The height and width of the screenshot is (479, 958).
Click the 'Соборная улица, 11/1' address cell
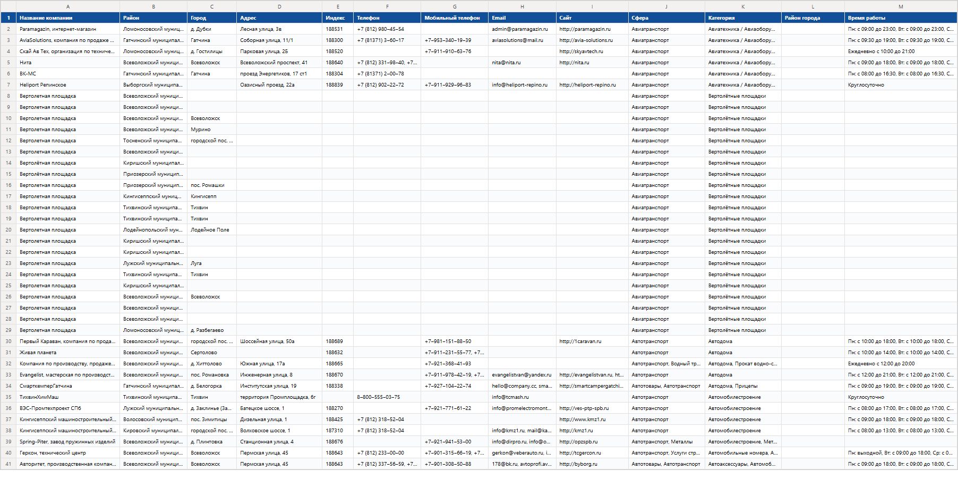click(x=279, y=40)
